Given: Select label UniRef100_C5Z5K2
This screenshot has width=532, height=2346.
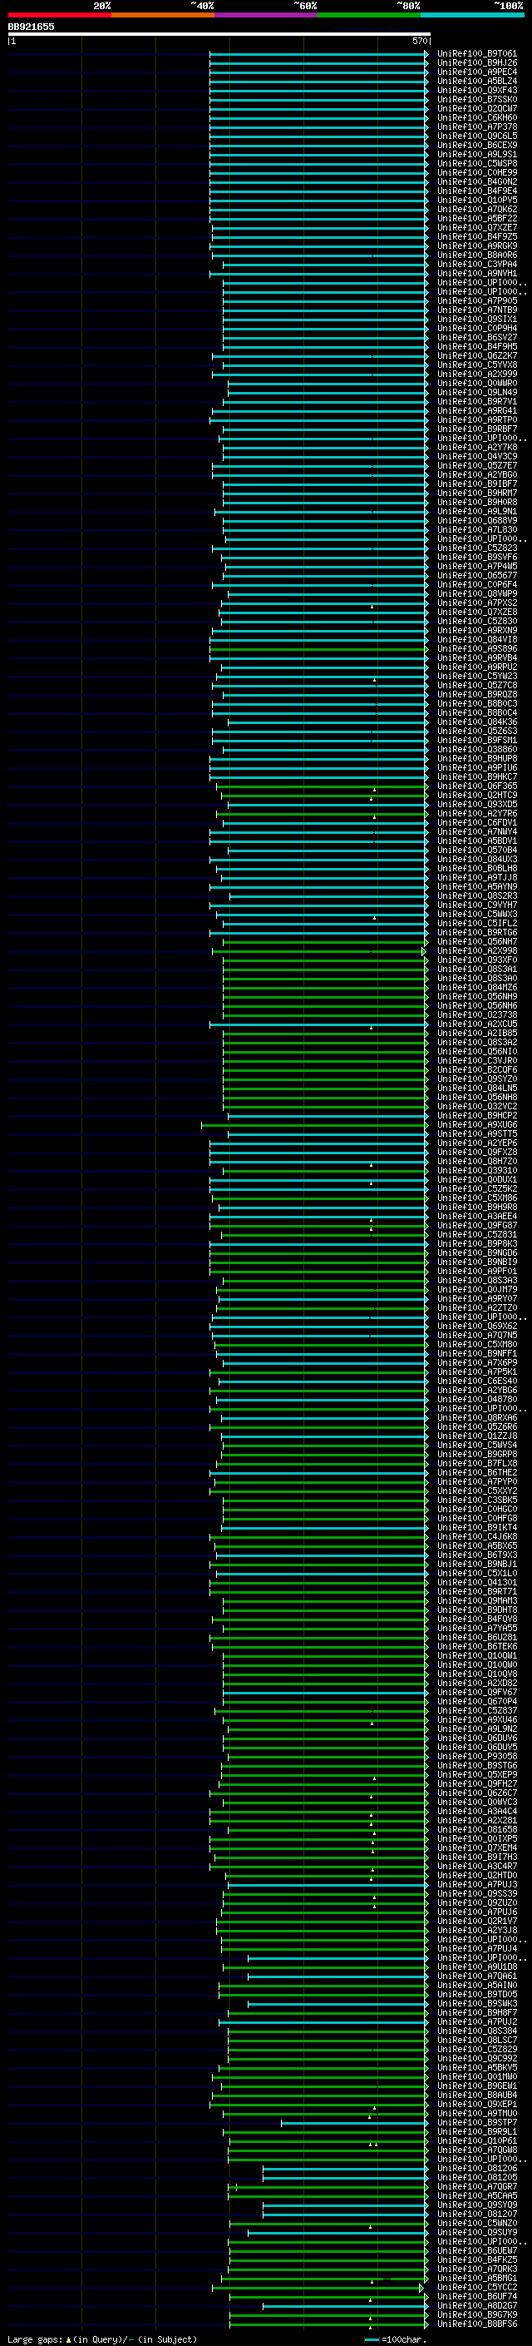Looking at the screenshot, I should click(476, 1188).
